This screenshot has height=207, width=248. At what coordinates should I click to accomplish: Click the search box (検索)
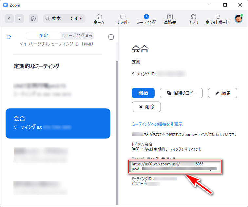pos(64,19)
